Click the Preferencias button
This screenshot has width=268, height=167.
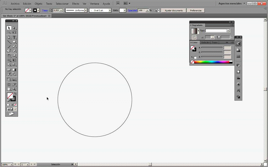pyautogui.click(x=196, y=10)
